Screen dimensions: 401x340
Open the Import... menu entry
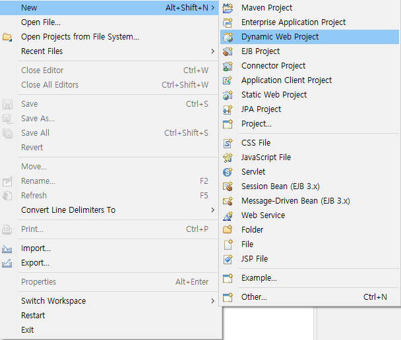(x=109, y=248)
